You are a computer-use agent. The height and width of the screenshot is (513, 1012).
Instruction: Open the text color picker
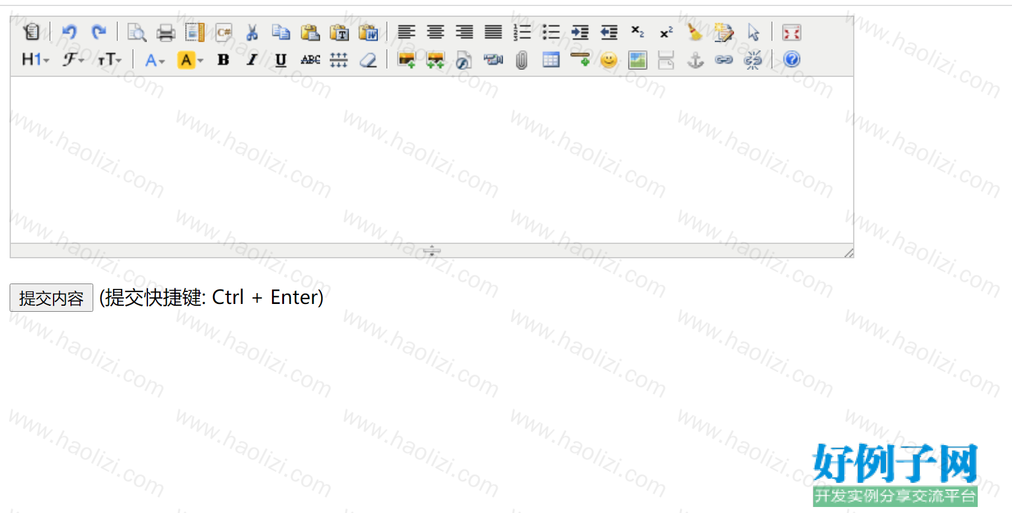point(155,59)
